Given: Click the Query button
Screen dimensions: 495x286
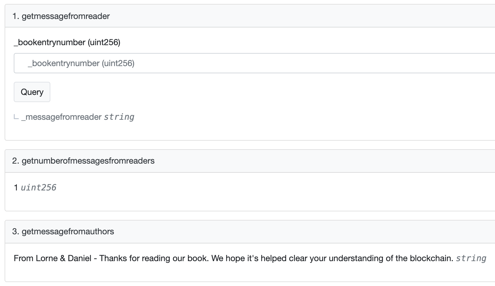Looking at the screenshot, I should coord(32,92).
